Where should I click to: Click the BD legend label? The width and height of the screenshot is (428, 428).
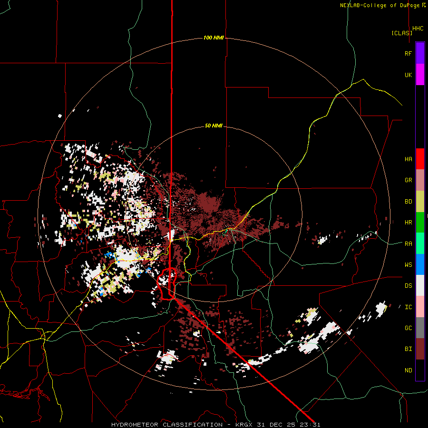409,202
